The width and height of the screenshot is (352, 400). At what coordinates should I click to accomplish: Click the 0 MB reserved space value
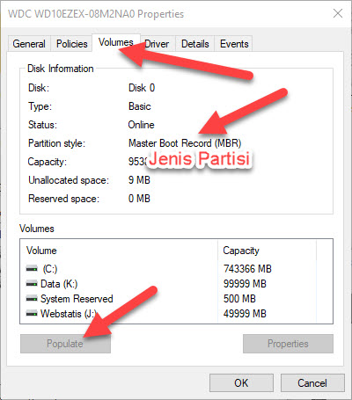pyautogui.click(x=139, y=199)
